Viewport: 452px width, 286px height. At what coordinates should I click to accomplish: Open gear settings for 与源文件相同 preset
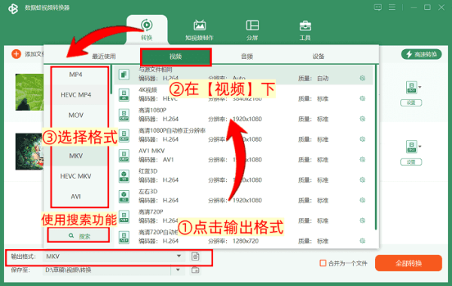point(362,78)
